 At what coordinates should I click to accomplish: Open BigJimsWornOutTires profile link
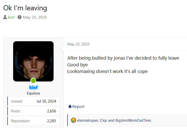(x=133, y=120)
